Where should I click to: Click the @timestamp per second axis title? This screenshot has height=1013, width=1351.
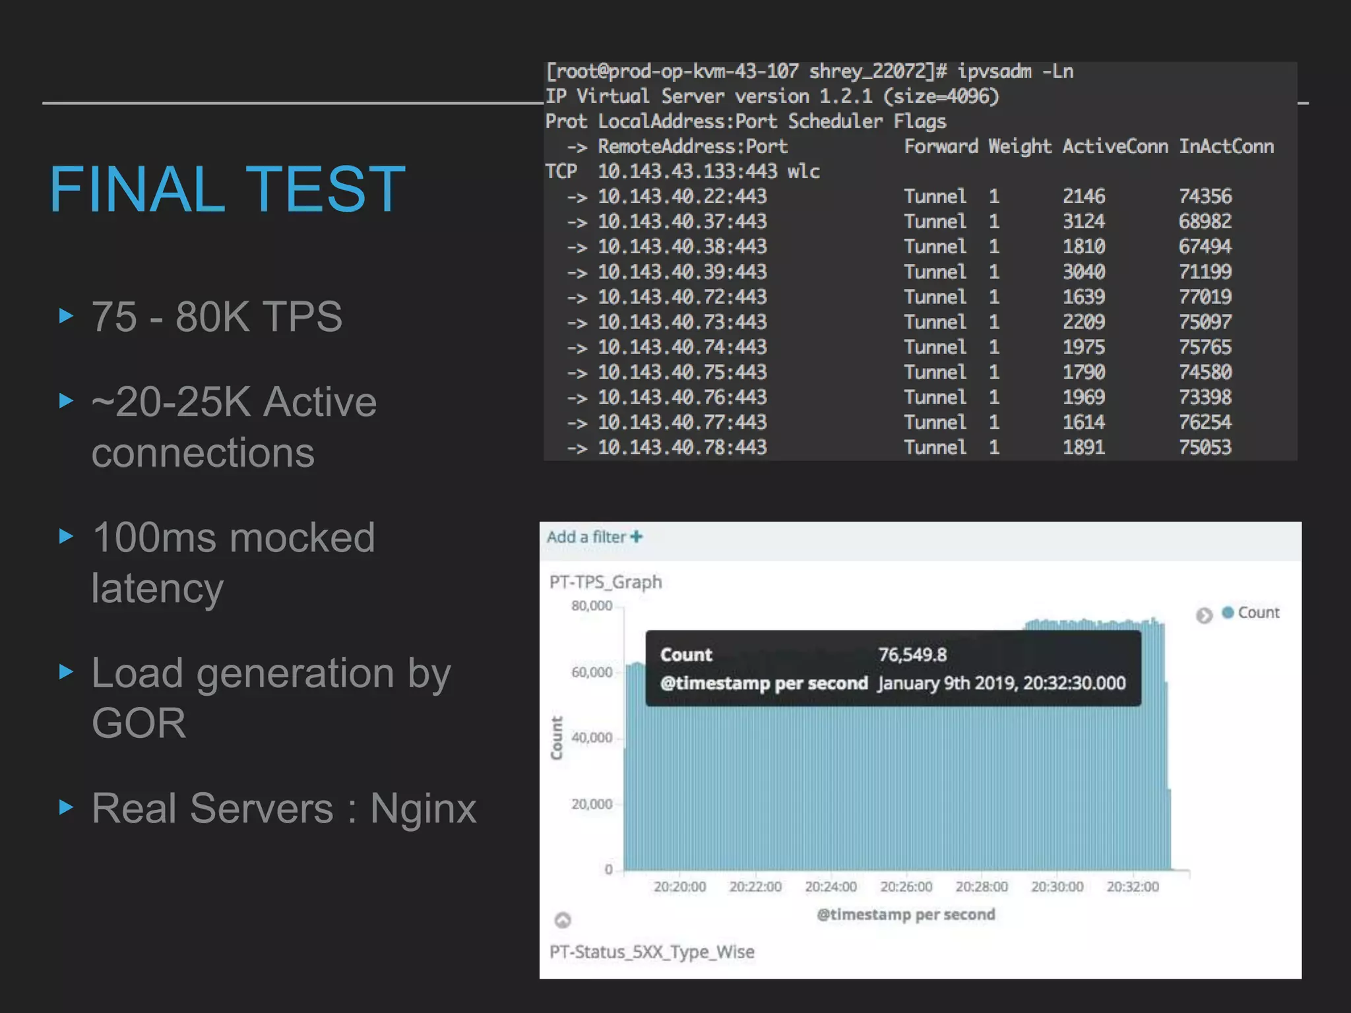[906, 914]
